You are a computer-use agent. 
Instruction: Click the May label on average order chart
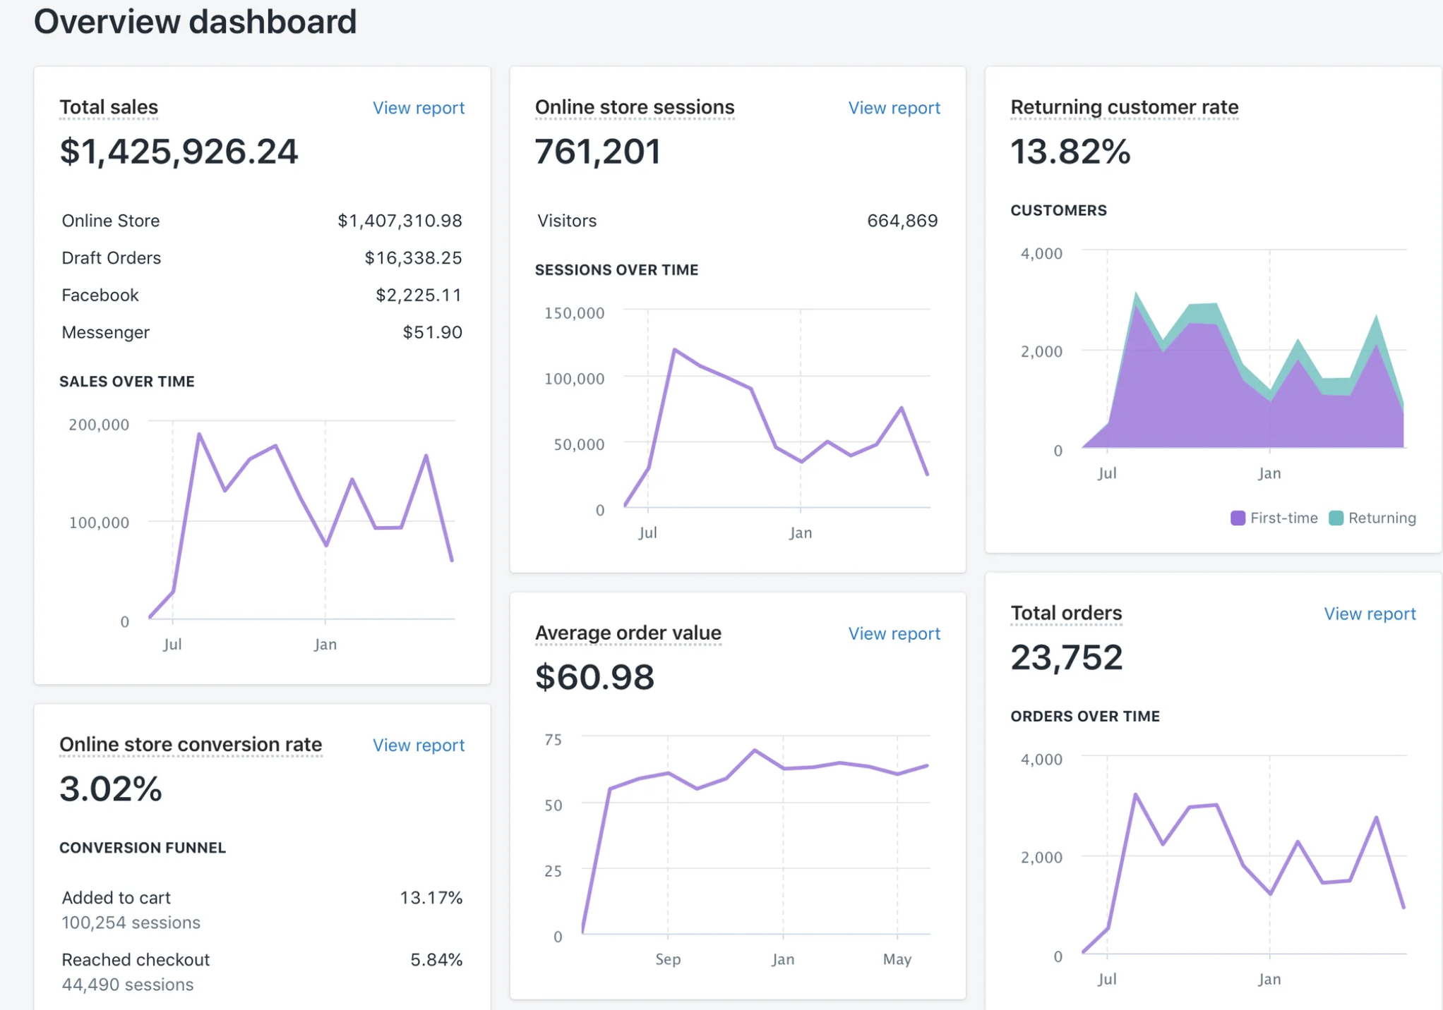(x=897, y=959)
